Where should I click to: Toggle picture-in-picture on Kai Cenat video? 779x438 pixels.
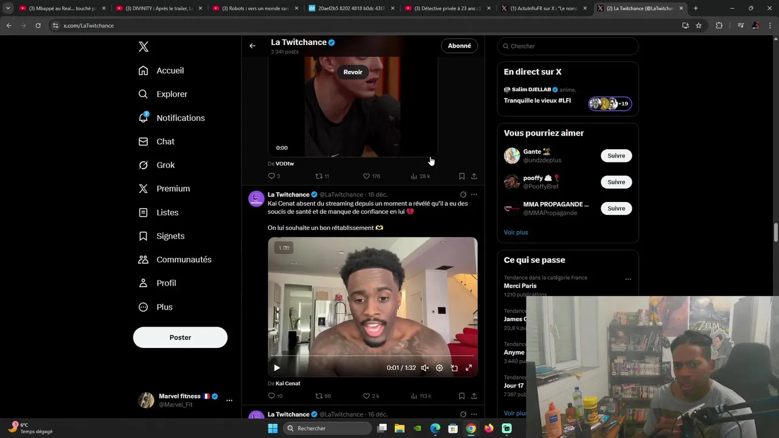pos(454,368)
